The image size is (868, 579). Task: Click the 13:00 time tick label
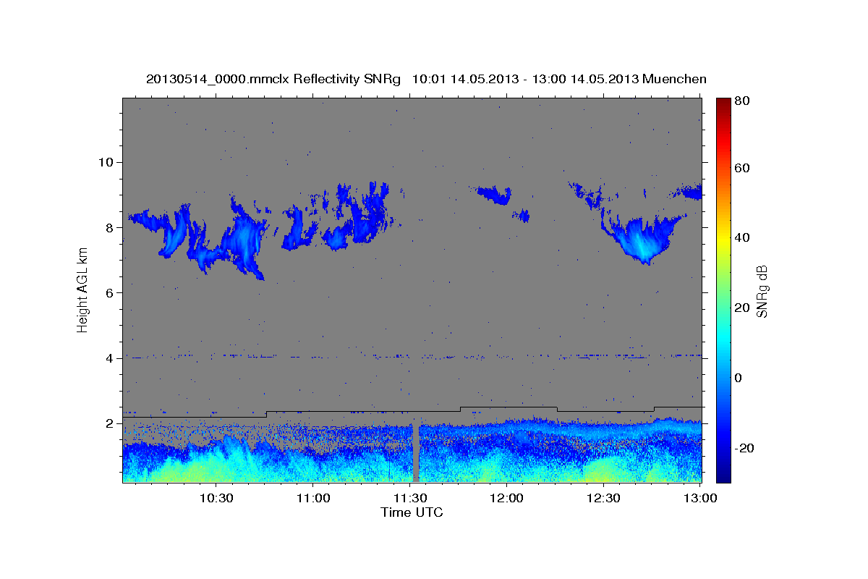(x=700, y=498)
